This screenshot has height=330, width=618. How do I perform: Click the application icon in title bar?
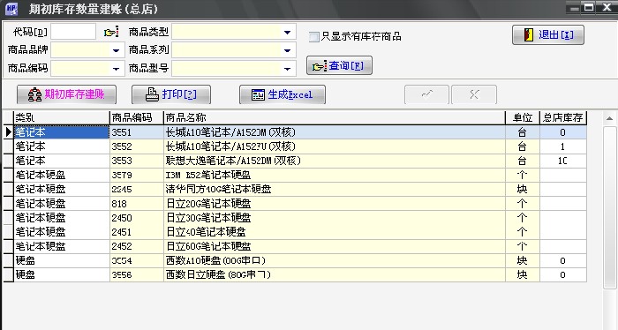(11, 9)
